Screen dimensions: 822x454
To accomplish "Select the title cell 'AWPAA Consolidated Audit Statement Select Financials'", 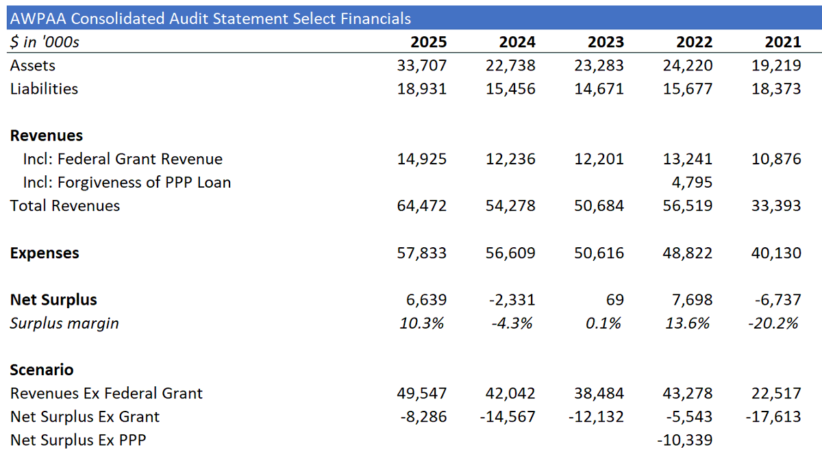I will click(211, 18).
